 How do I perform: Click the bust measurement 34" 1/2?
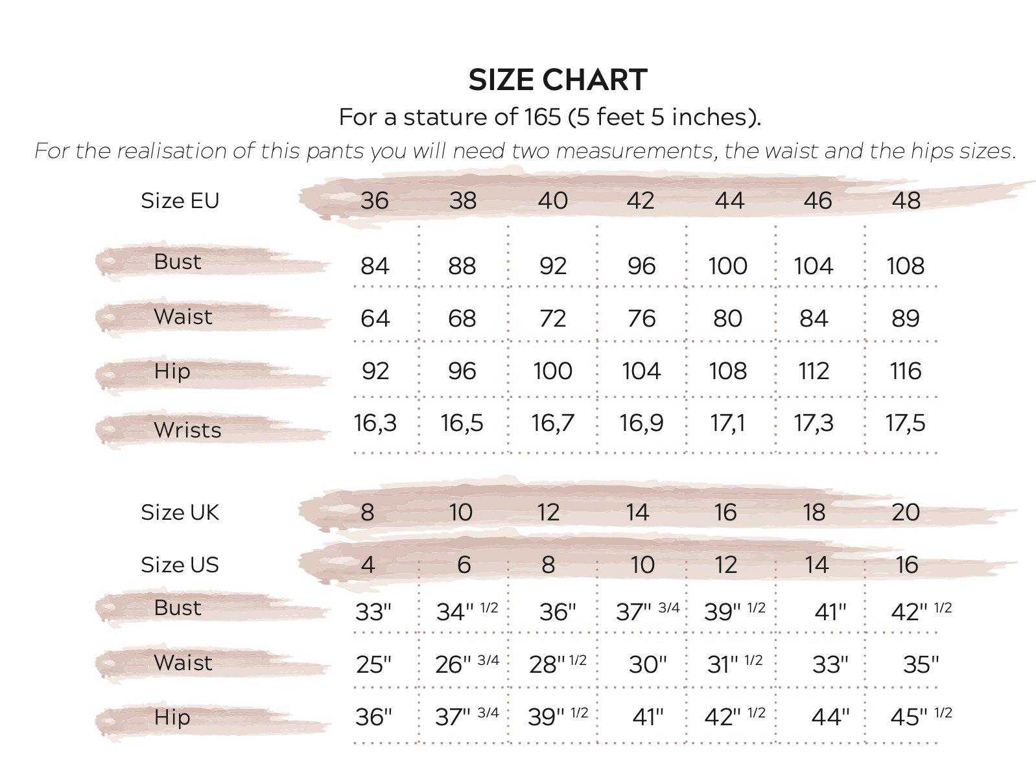(467, 612)
